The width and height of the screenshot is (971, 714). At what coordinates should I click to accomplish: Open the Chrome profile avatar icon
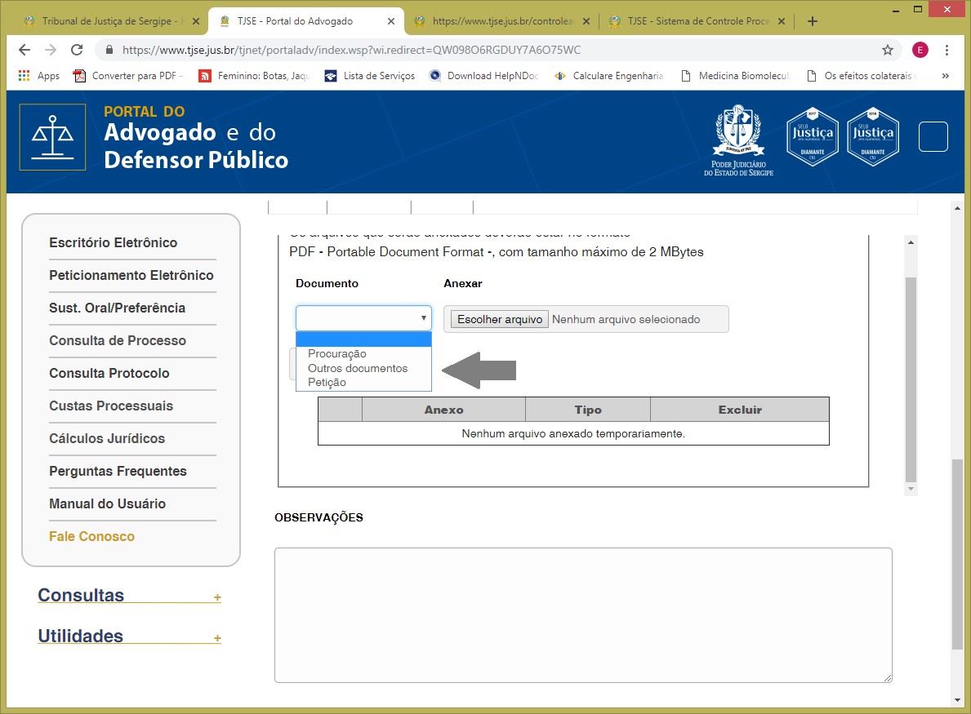point(920,50)
